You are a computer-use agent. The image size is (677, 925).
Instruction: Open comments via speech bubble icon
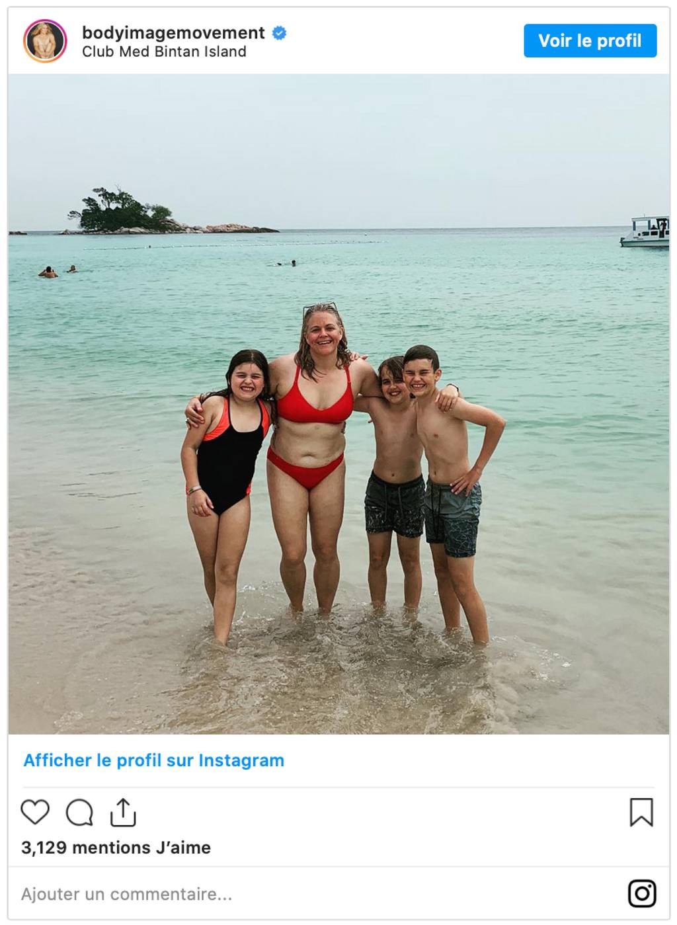[x=79, y=812]
